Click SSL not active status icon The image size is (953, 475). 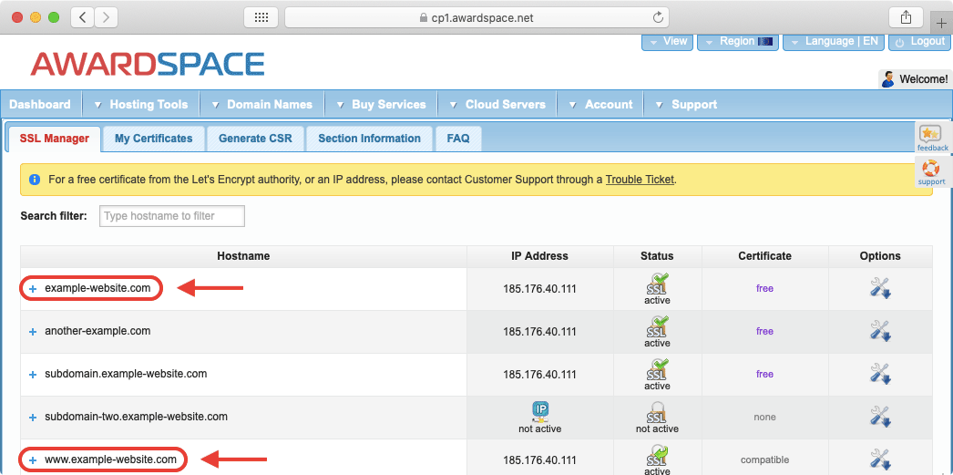(657, 412)
